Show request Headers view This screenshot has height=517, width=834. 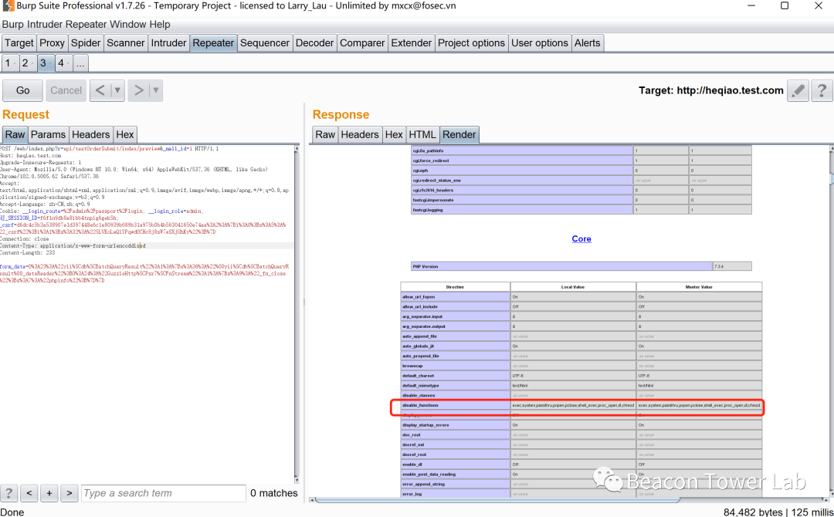91,134
